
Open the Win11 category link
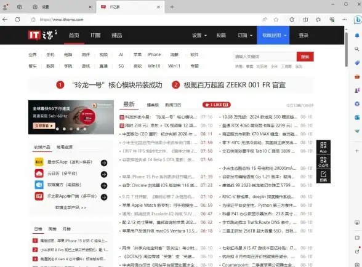pos(174,66)
